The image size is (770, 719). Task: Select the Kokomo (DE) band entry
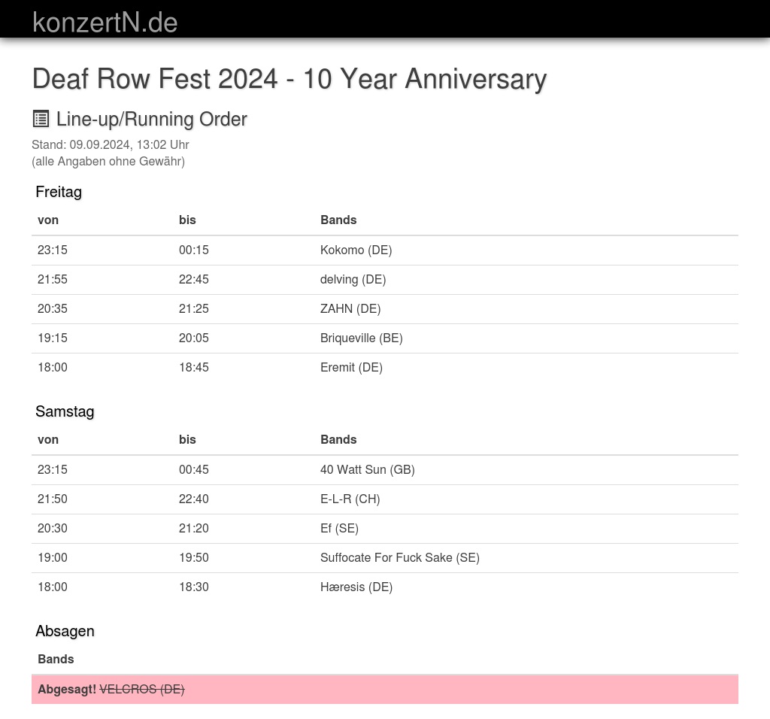point(356,250)
